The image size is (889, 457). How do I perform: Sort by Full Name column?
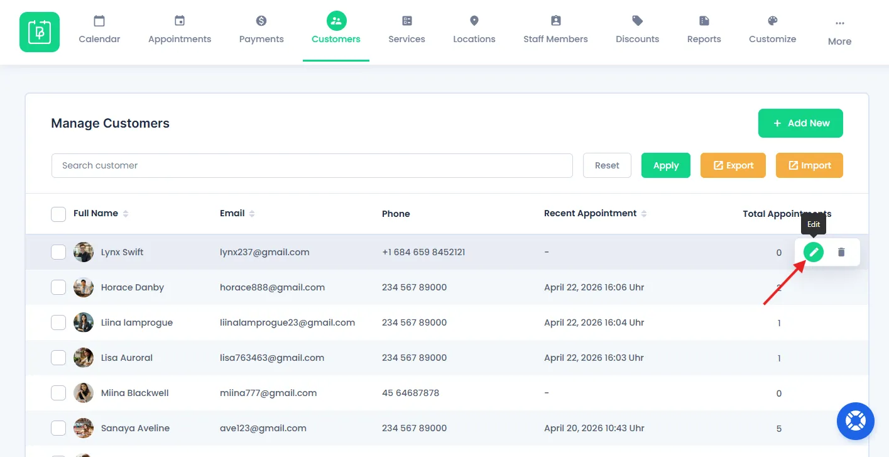(101, 214)
